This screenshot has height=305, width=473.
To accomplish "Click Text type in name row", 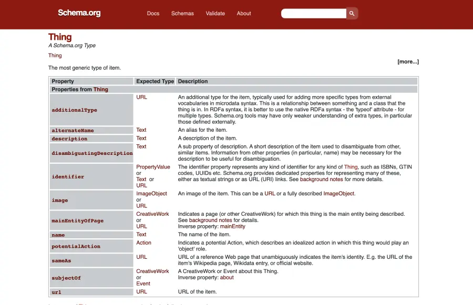I will pos(141,235).
